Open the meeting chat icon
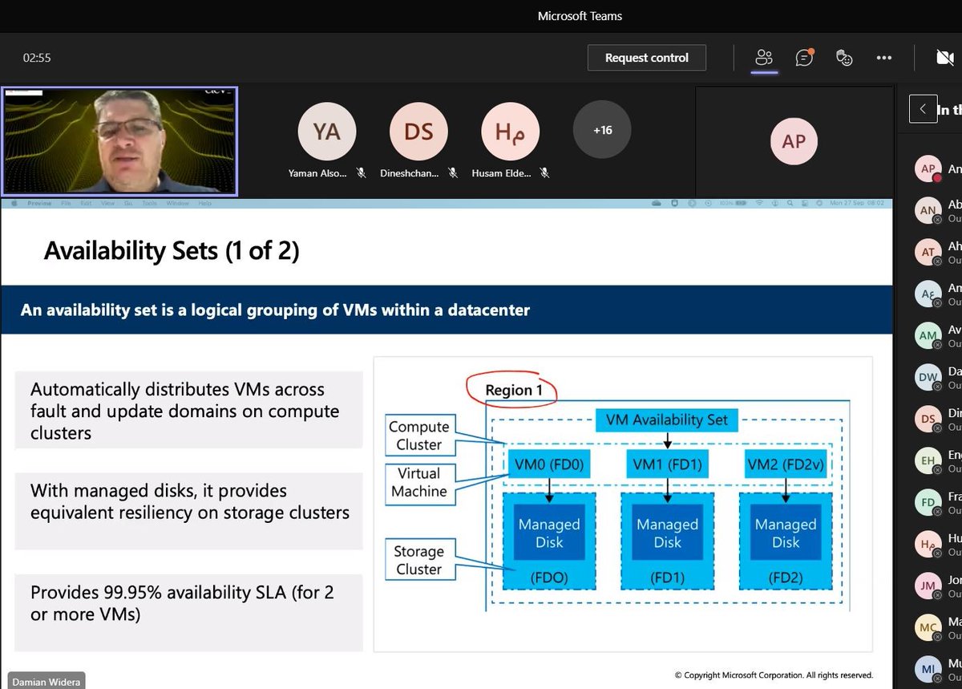Viewport: 962px width, 689px height. [804, 57]
